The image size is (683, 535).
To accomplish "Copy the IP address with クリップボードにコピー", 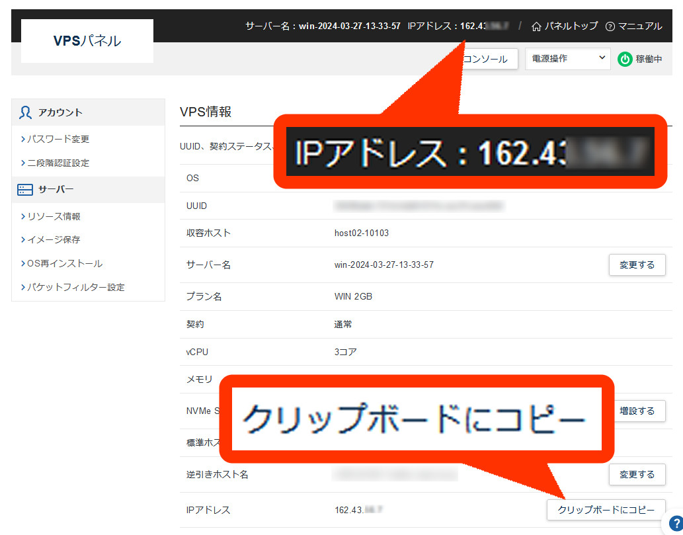I will [606, 510].
